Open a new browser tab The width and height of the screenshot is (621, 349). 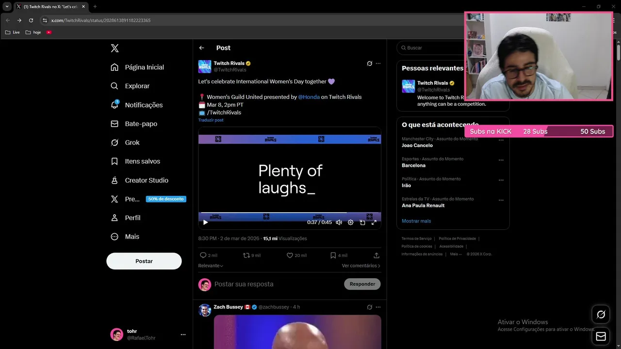[95, 7]
